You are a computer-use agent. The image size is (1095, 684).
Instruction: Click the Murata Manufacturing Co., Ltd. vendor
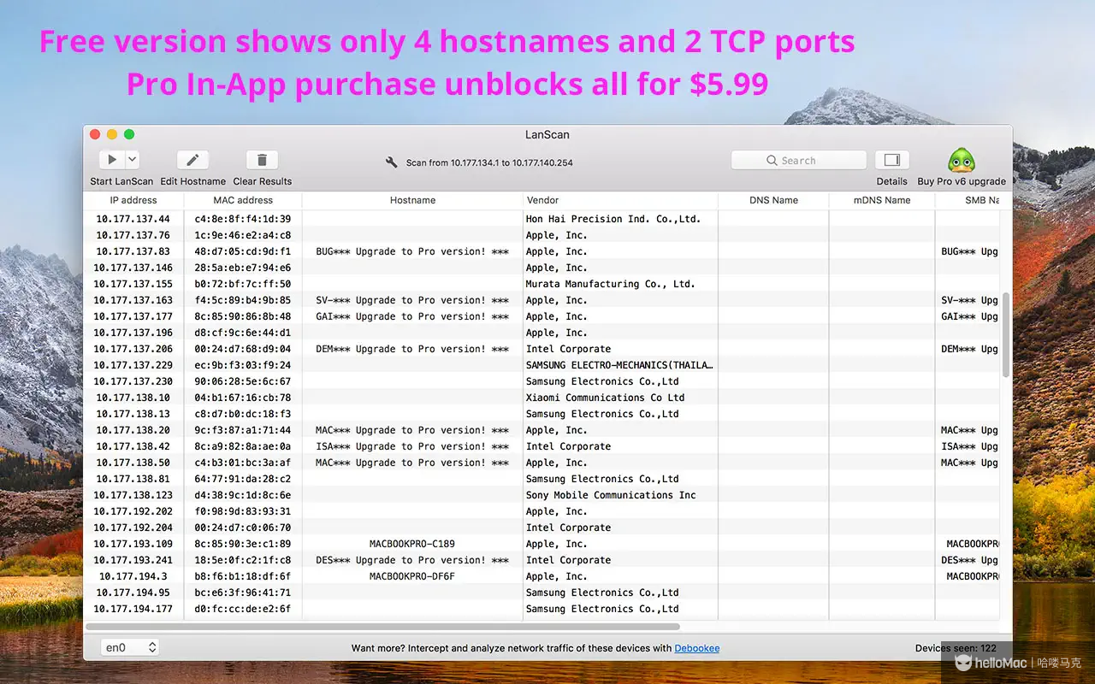click(x=610, y=284)
